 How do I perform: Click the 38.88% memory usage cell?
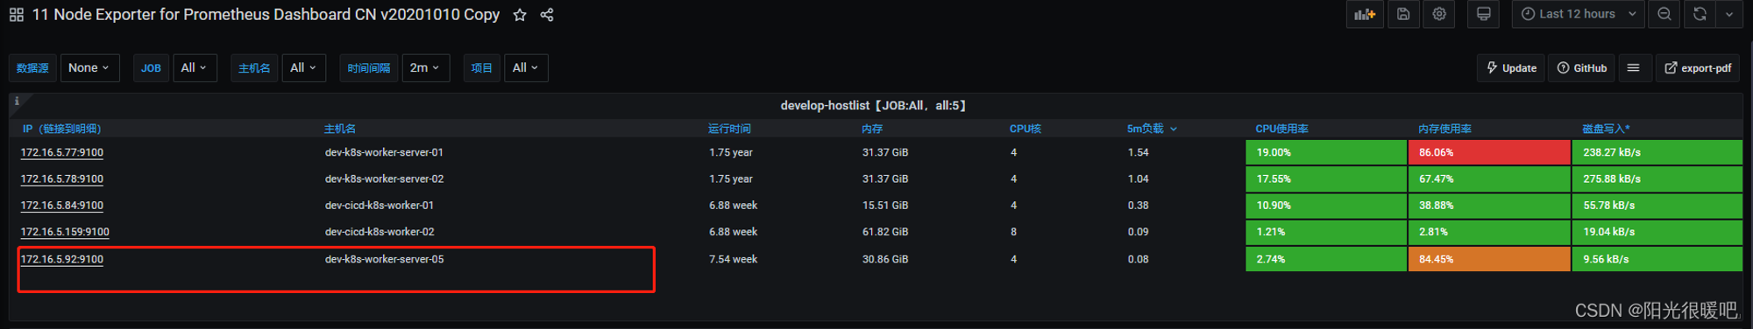tap(1489, 206)
